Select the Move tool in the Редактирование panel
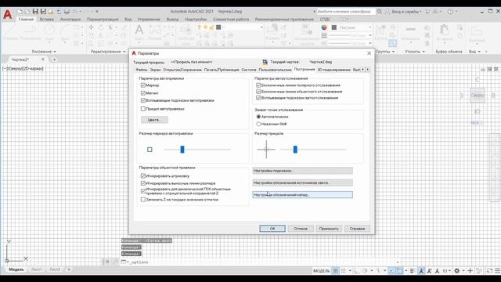 (x=92, y=27)
